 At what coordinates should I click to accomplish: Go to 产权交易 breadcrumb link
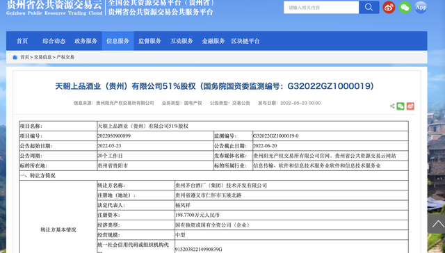point(65,57)
